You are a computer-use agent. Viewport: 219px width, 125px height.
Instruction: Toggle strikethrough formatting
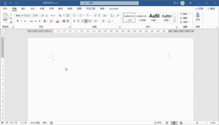click(x=32, y=21)
